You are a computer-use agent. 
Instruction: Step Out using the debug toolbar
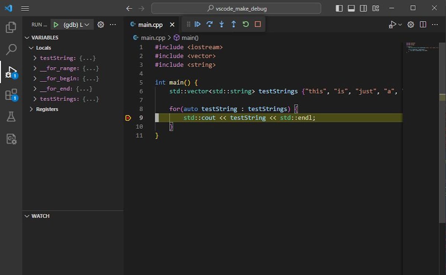pyautogui.click(x=233, y=24)
